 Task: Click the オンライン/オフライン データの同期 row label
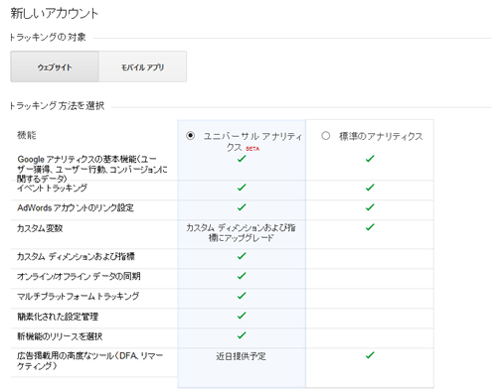[x=79, y=276]
